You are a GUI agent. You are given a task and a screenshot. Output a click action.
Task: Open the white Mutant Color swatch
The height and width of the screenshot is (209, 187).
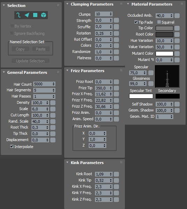pyautogui.click(x=164, y=54)
